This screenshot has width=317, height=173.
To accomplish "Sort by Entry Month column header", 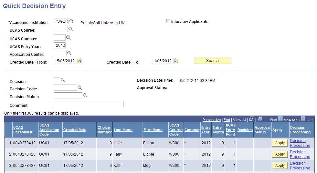I will tap(218, 130).
